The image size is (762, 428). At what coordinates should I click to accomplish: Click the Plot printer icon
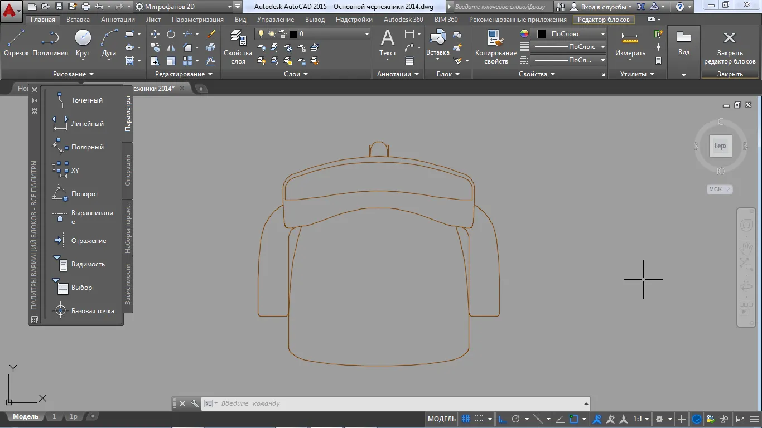[x=85, y=7]
